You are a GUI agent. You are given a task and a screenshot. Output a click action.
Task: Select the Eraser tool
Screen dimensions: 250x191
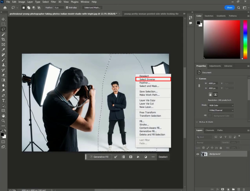pyautogui.click(x=3, y=75)
